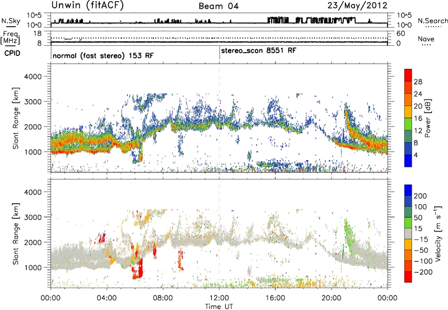Click the bright blue bottom power colorbar segment
This screenshot has width=448, height=310.
pos(408,161)
